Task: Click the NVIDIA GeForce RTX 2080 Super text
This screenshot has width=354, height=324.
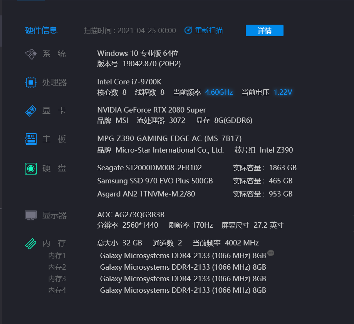Action: click(x=151, y=110)
